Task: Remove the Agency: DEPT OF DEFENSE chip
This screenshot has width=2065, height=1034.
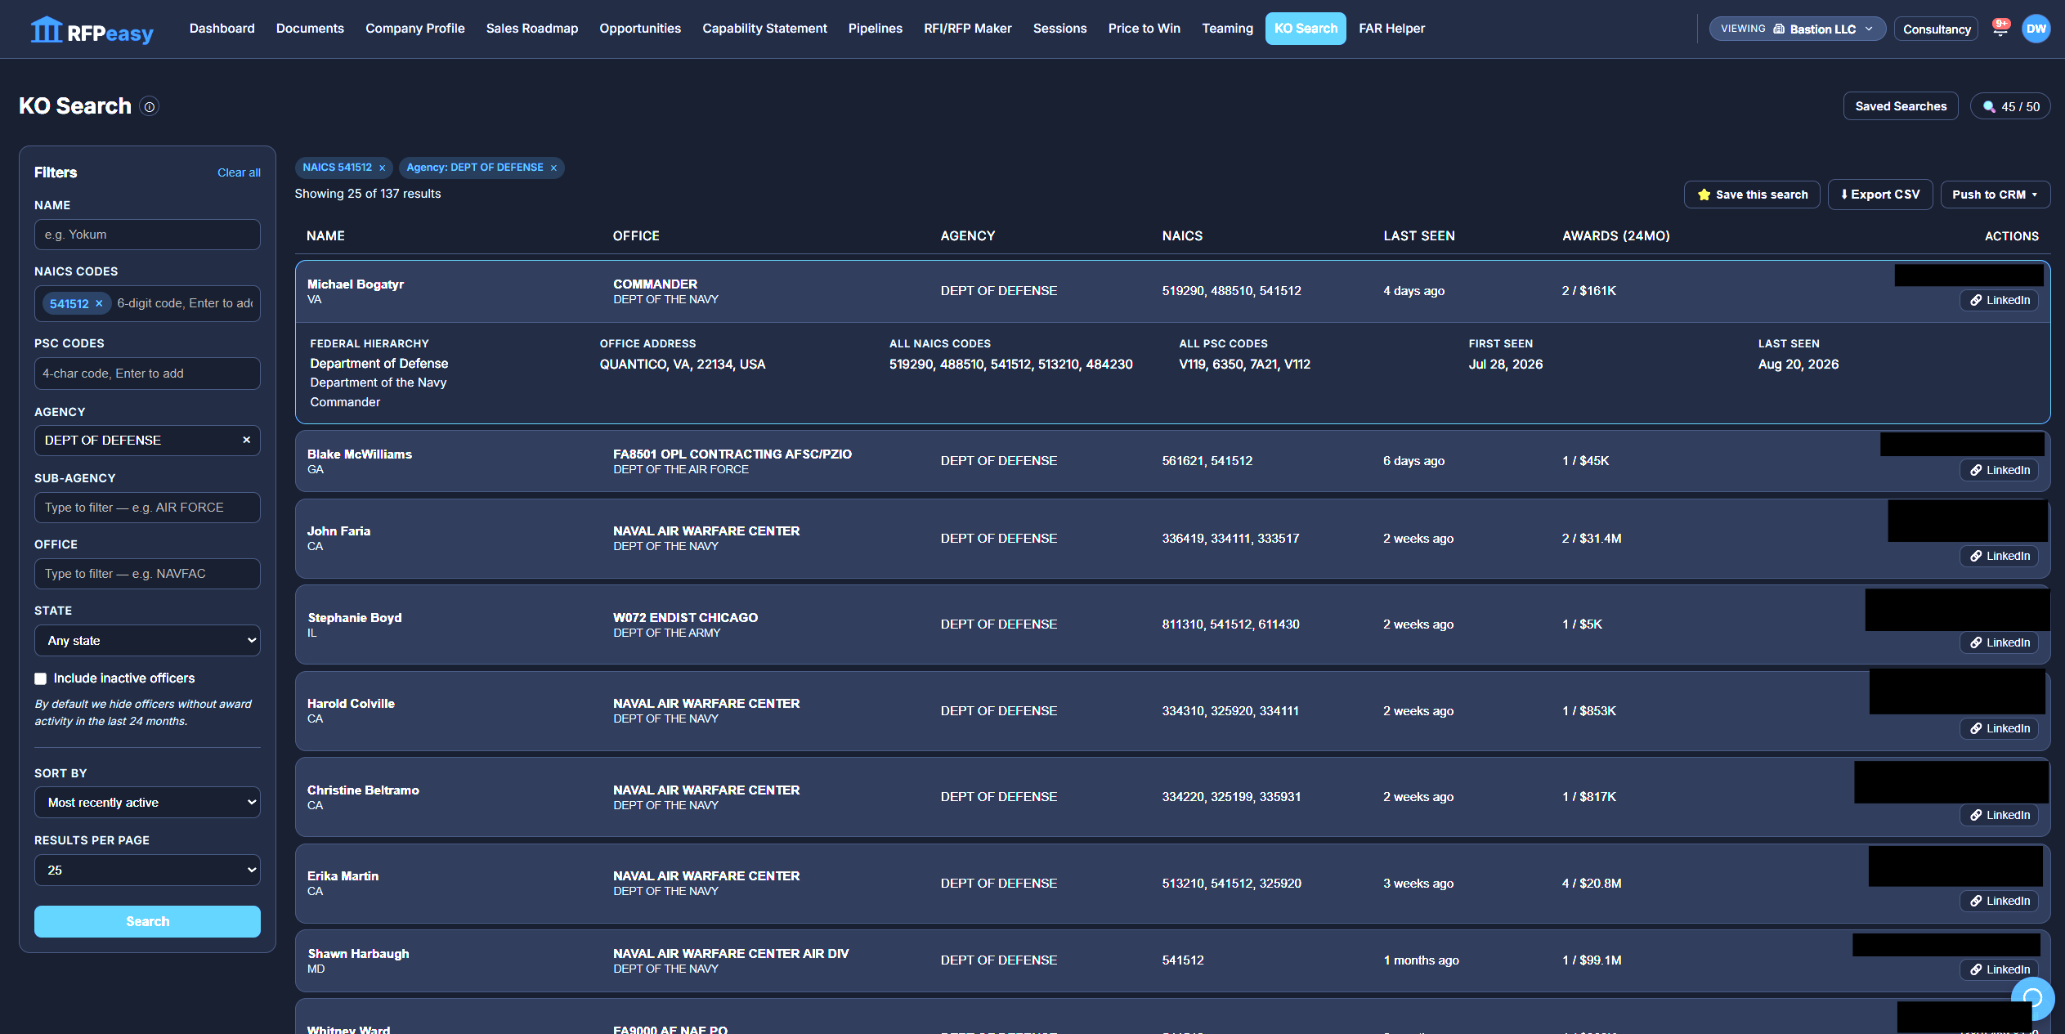Action: tap(553, 168)
